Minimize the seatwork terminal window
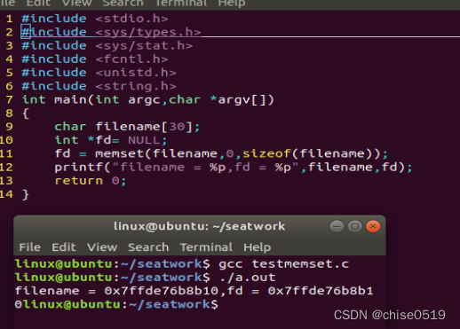 337,226
